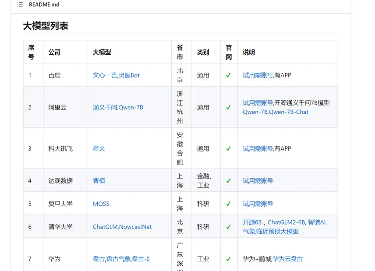
Task: Select the 达观数据 company cell
Action: click(x=65, y=181)
